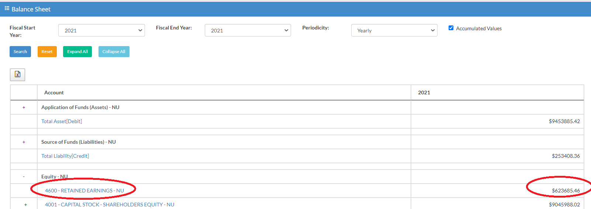Click the Balance Sheet header title
Screen dimensions: 591x209
31,9
